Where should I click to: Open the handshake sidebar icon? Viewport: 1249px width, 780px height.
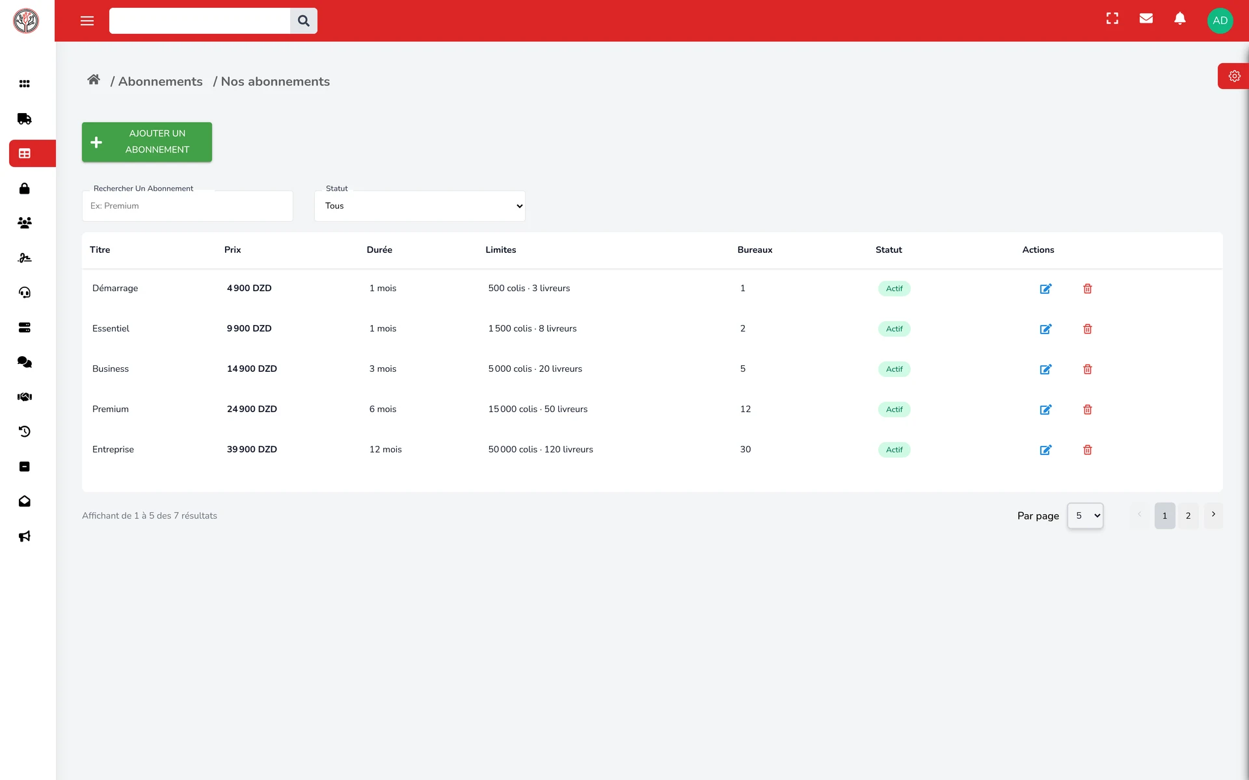coord(25,397)
